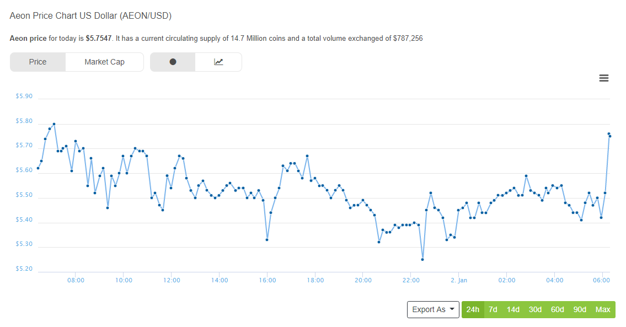
Task: Click the 04:00 x-axis label
Action: coord(555,280)
